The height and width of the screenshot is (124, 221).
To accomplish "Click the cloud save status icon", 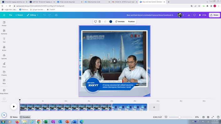I will (x=56, y=15).
